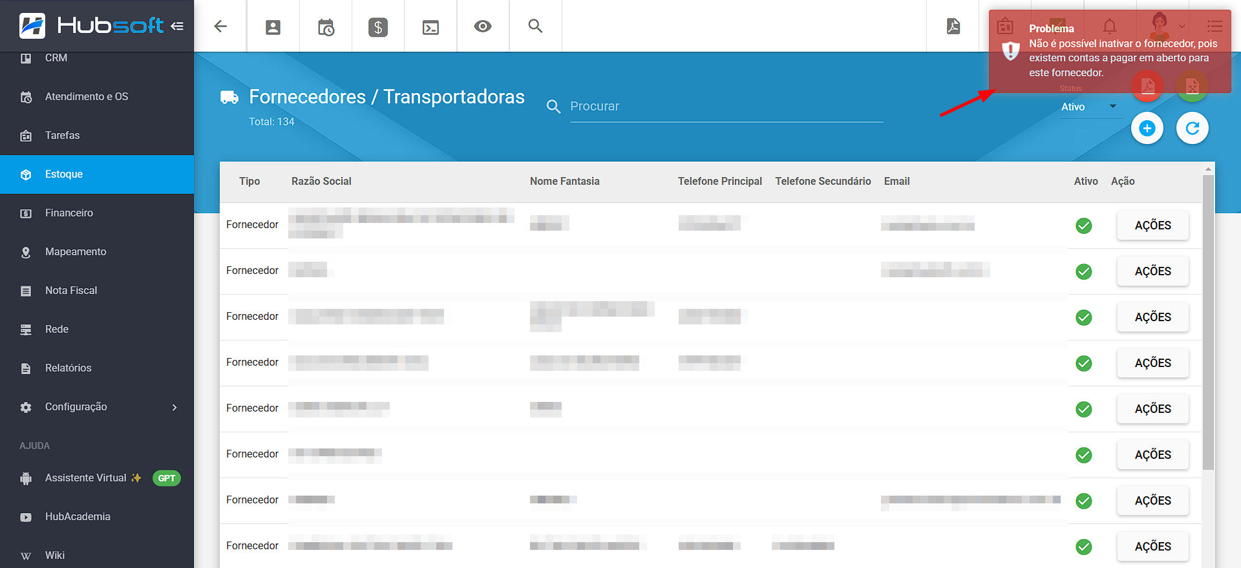This screenshot has width=1241, height=568.
Task: Click the building icon beside the Problema alert
Action: pyautogui.click(x=1005, y=26)
